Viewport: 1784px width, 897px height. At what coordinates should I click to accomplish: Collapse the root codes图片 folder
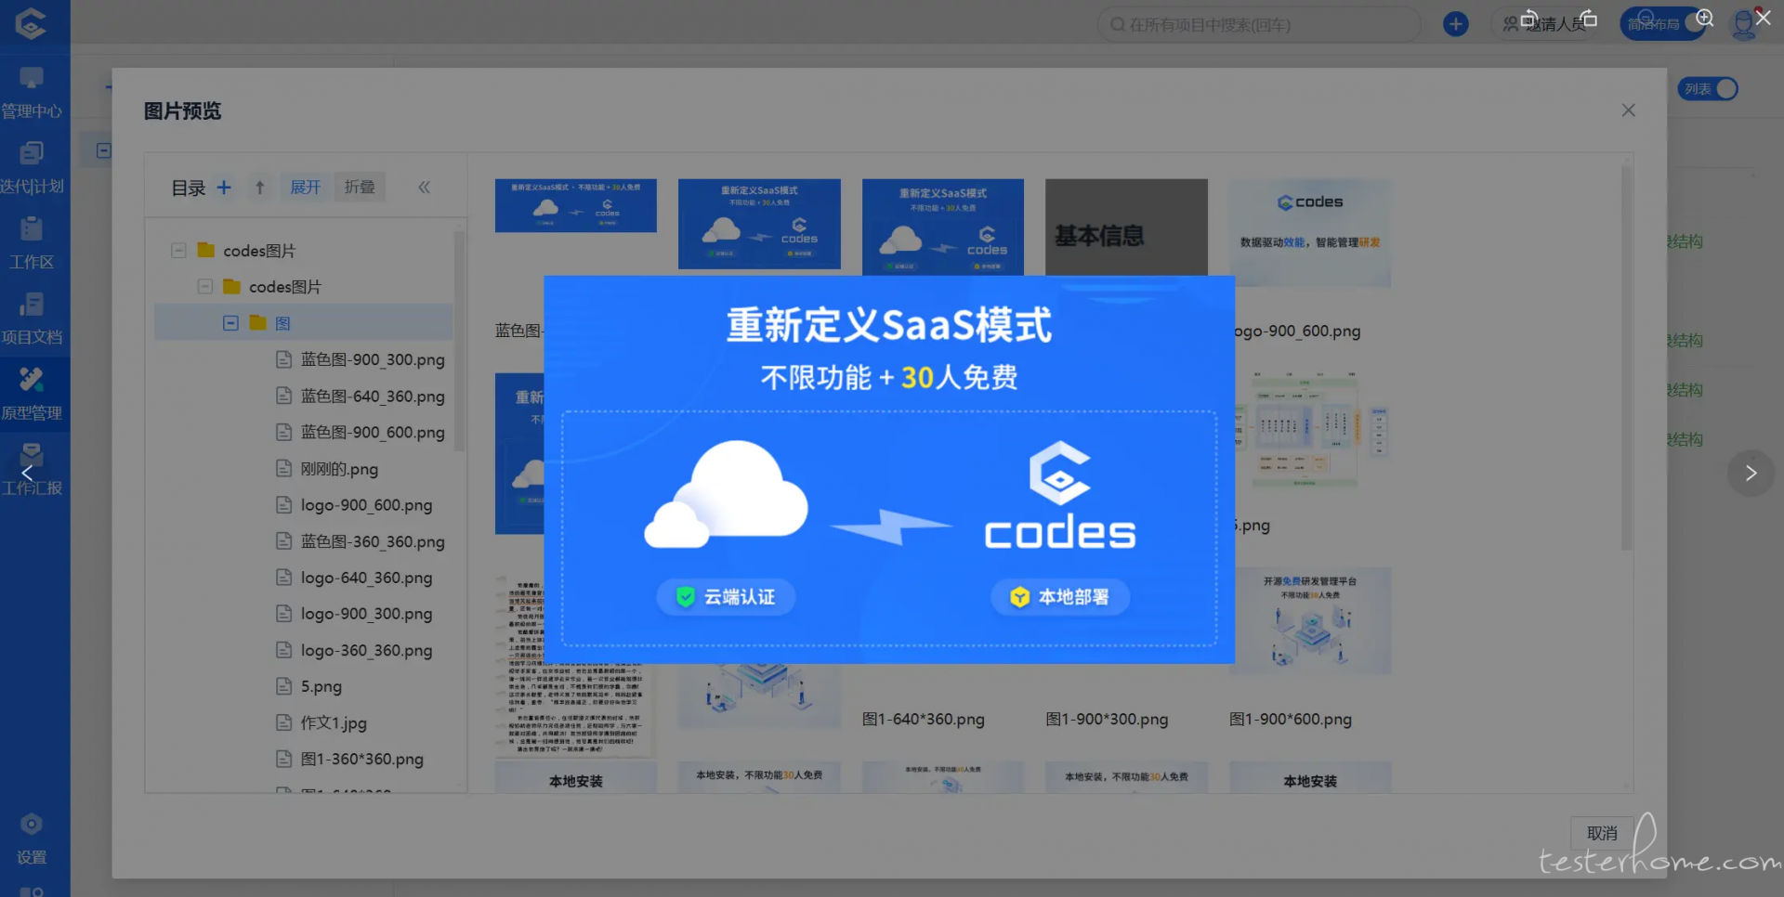[178, 251]
